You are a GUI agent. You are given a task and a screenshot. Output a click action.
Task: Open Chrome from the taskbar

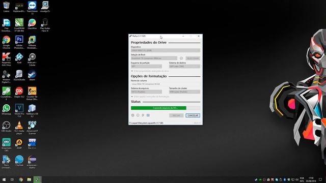point(21,179)
